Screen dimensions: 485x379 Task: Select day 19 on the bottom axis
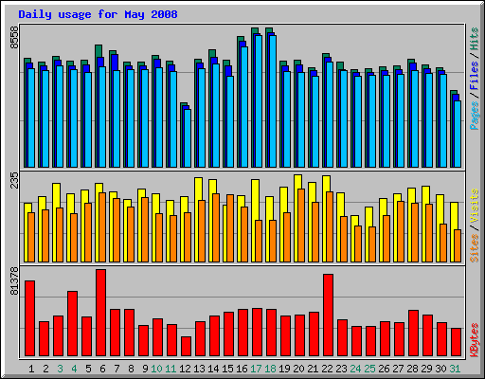pos(284,369)
